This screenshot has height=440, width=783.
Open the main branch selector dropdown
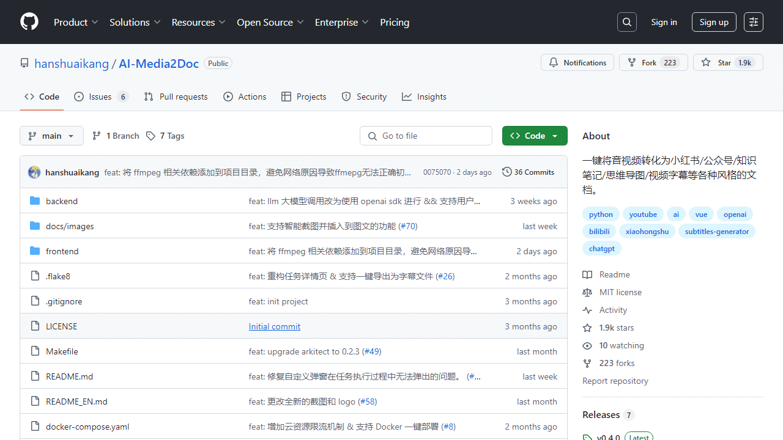click(x=51, y=136)
